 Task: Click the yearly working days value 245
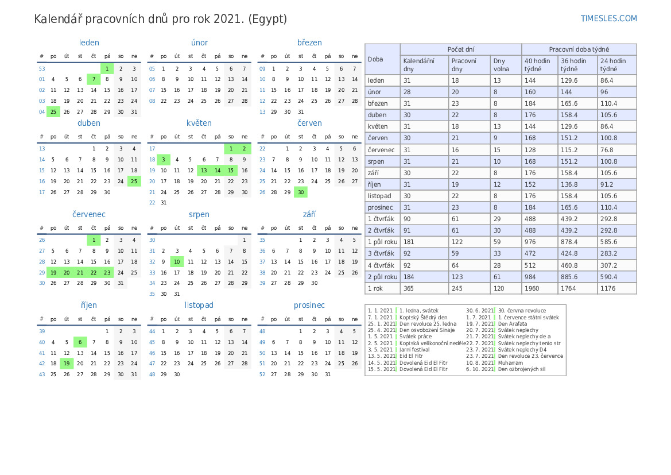(x=457, y=288)
